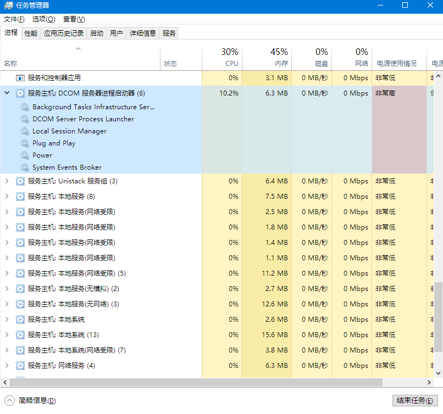Expand the 本地服务 (8) service host

click(7, 197)
